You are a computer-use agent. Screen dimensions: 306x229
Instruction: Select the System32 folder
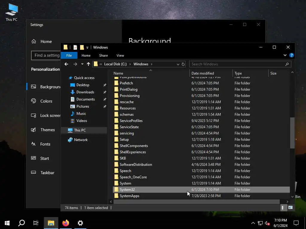coord(201,190)
